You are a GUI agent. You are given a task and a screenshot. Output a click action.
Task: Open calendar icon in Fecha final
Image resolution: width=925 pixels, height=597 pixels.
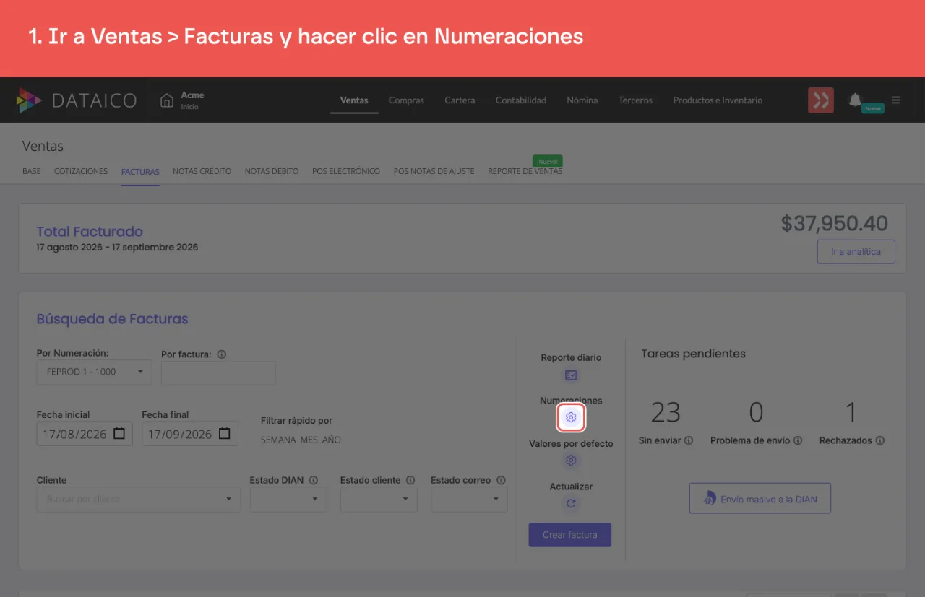[225, 434]
